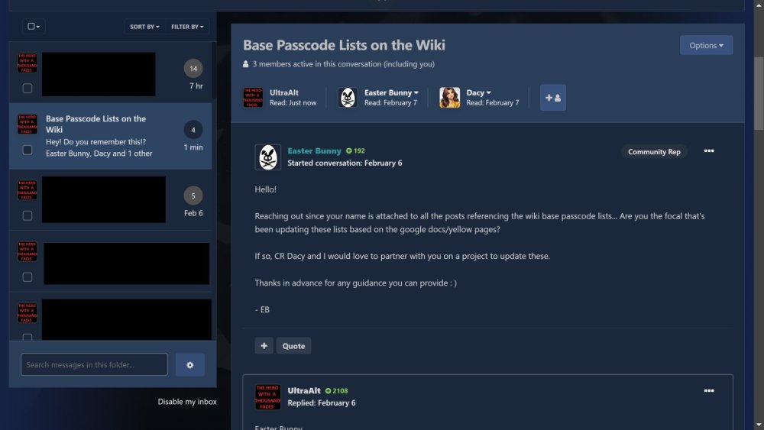Screen dimensions: 764x430
Task: Open UltraAlt reply's three-dot menu
Action: 708,391
